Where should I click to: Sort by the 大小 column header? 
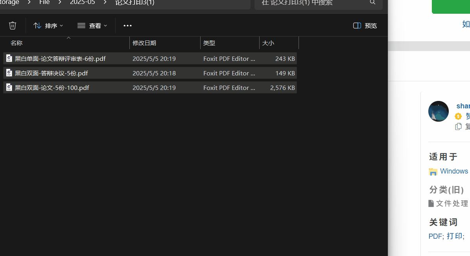pyautogui.click(x=268, y=43)
